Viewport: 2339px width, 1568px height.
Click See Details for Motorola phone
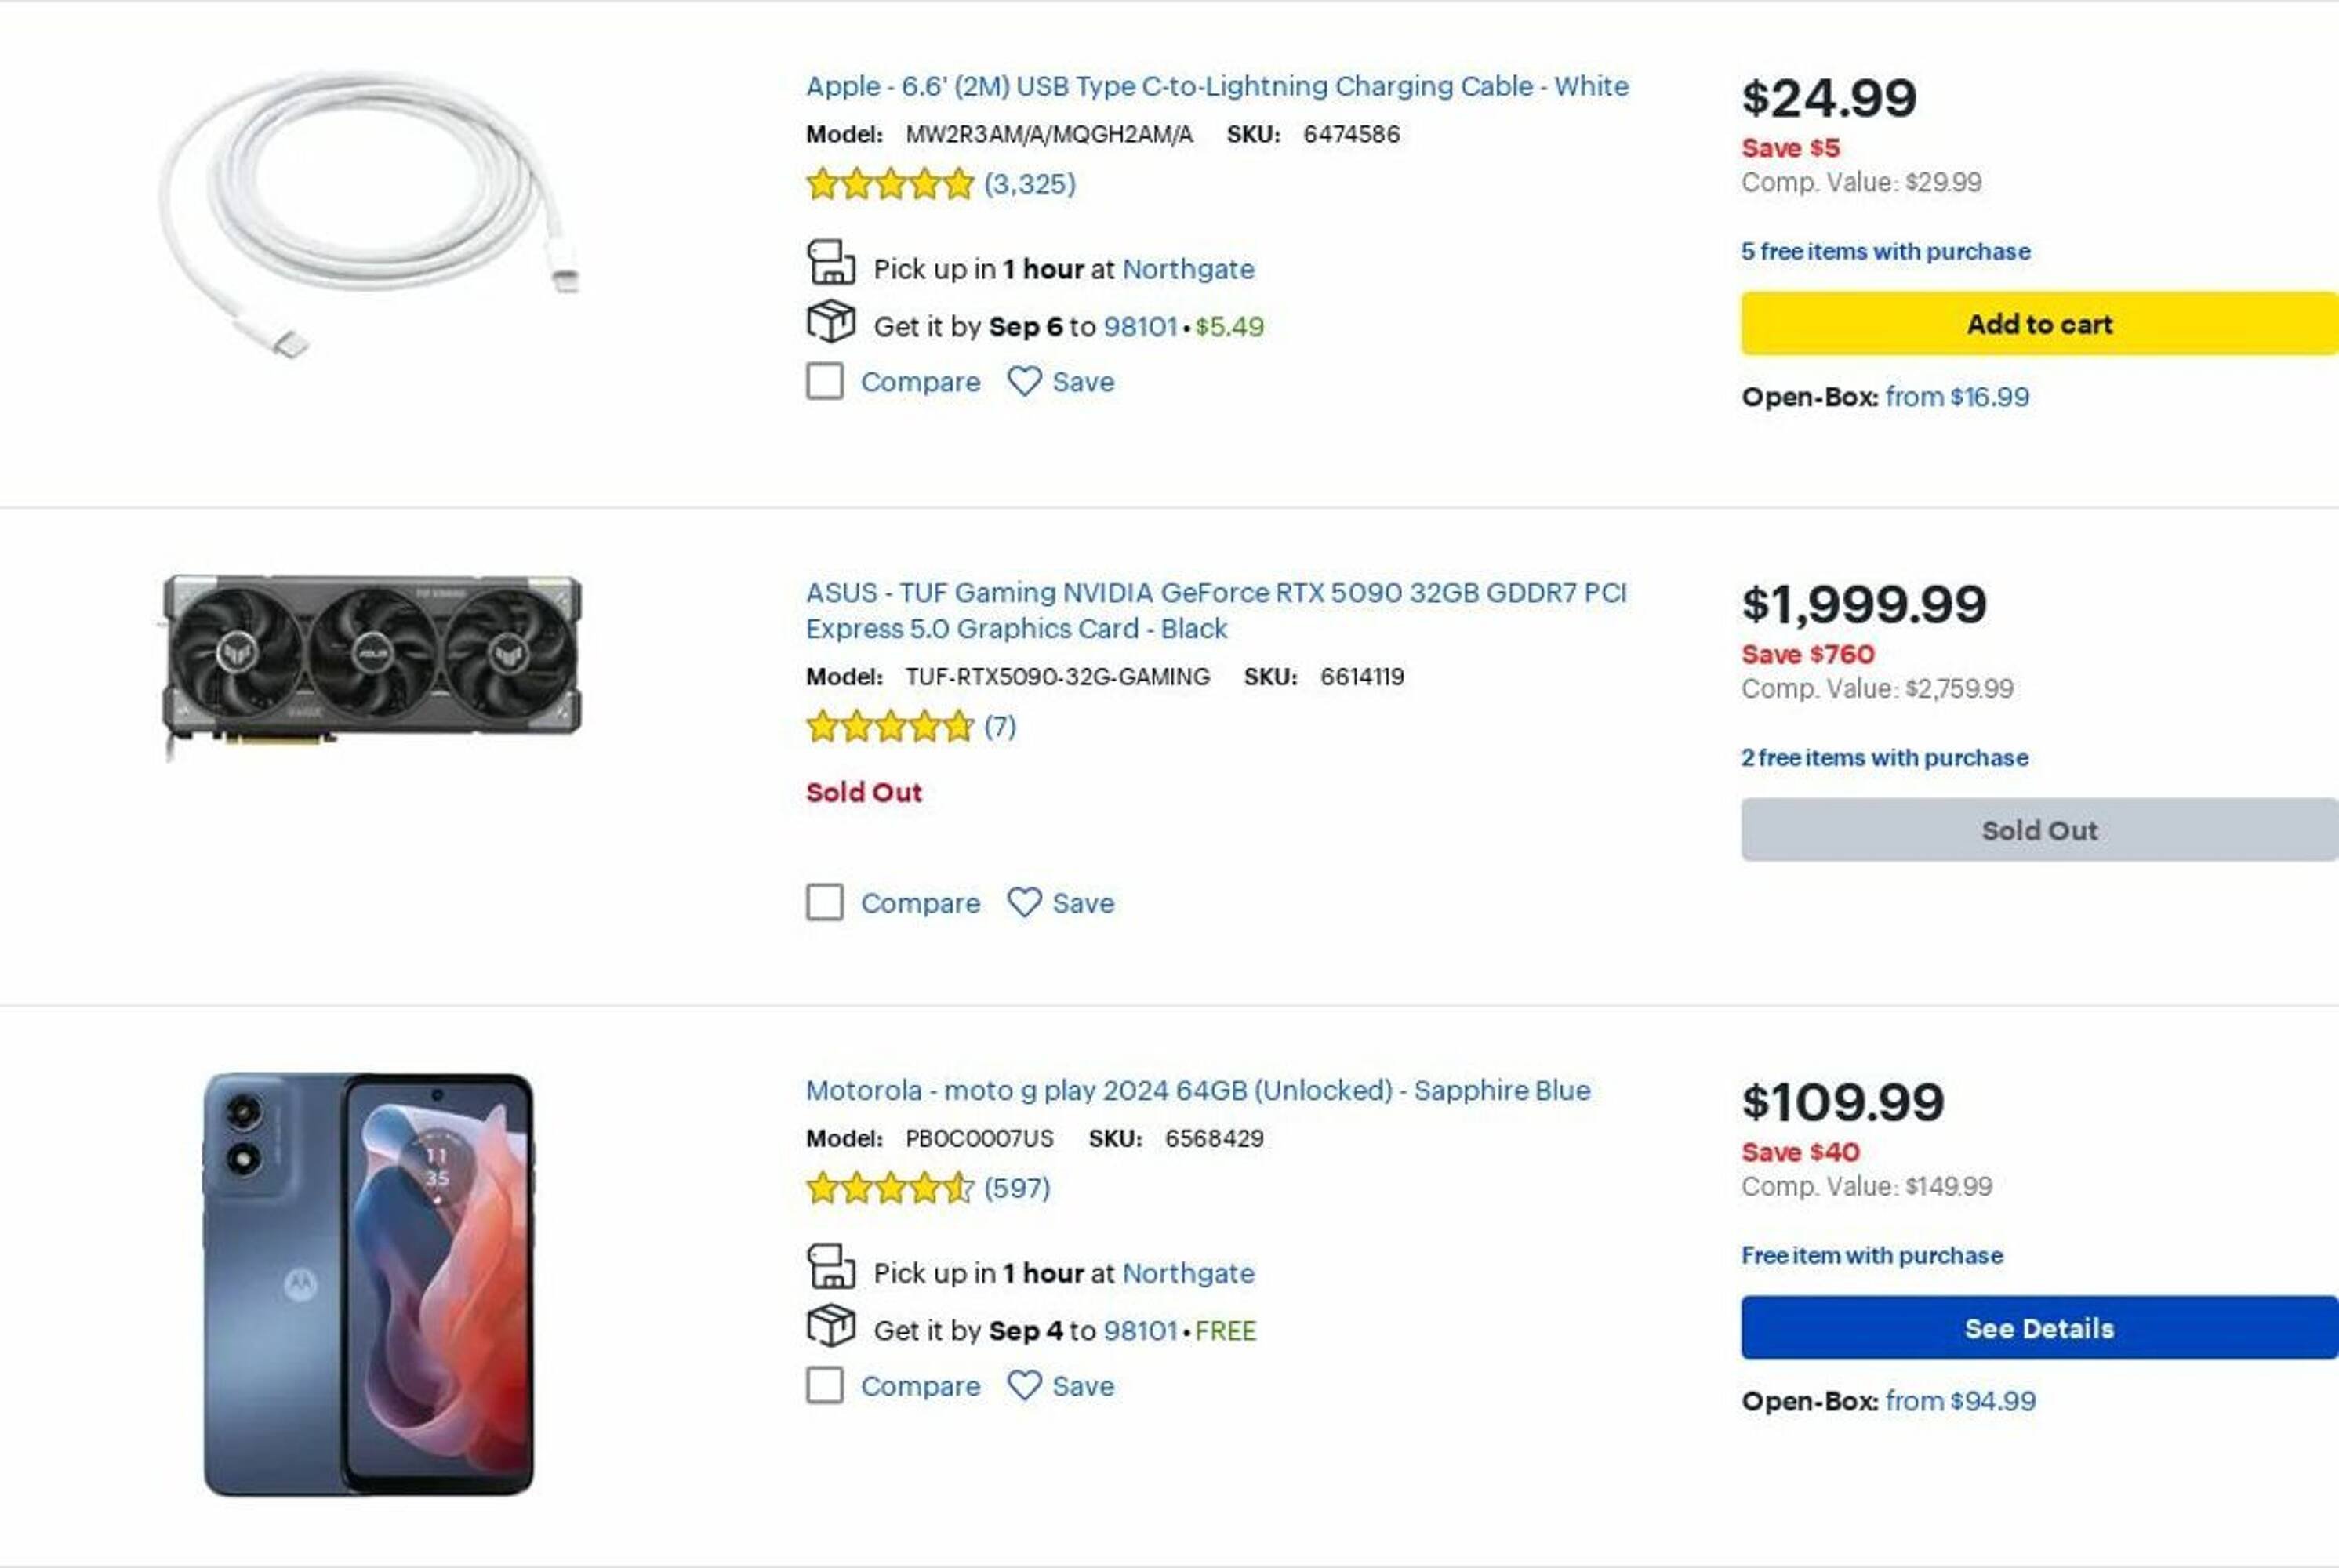(x=2038, y=1328)
